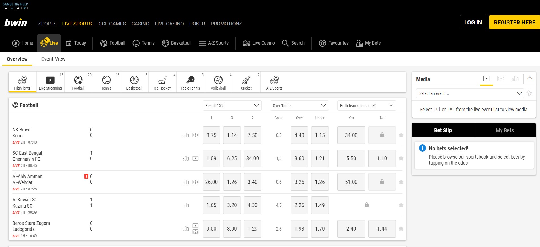The image size is (540, 247).
Task: Click REGISTER HERE button
Action: pos(514,22)
